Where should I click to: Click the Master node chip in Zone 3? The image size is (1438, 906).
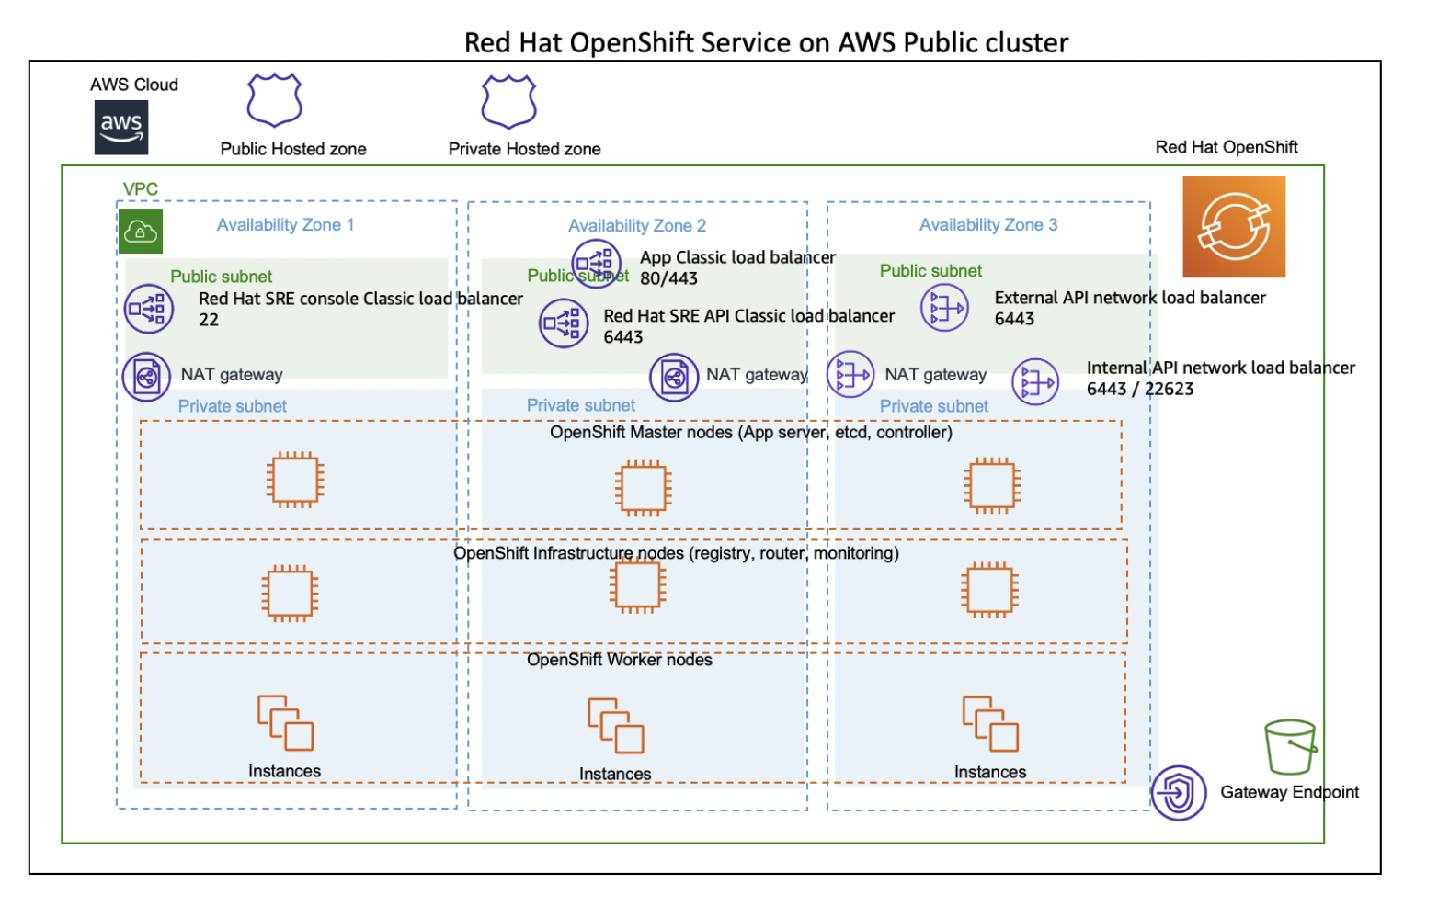click(992, 485)
